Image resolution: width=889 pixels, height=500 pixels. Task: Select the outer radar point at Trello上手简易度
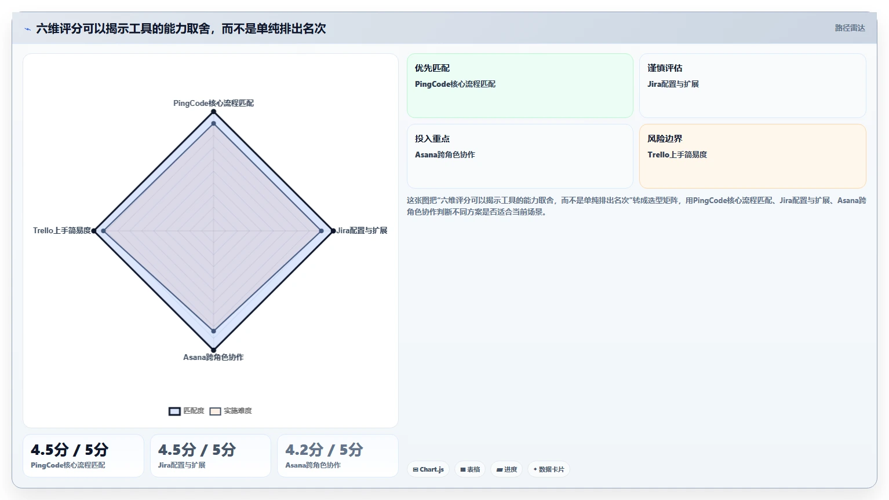tap(94, 231)
